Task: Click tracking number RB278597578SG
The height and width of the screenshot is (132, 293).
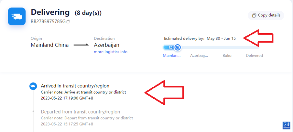Action: coord(48,22)
